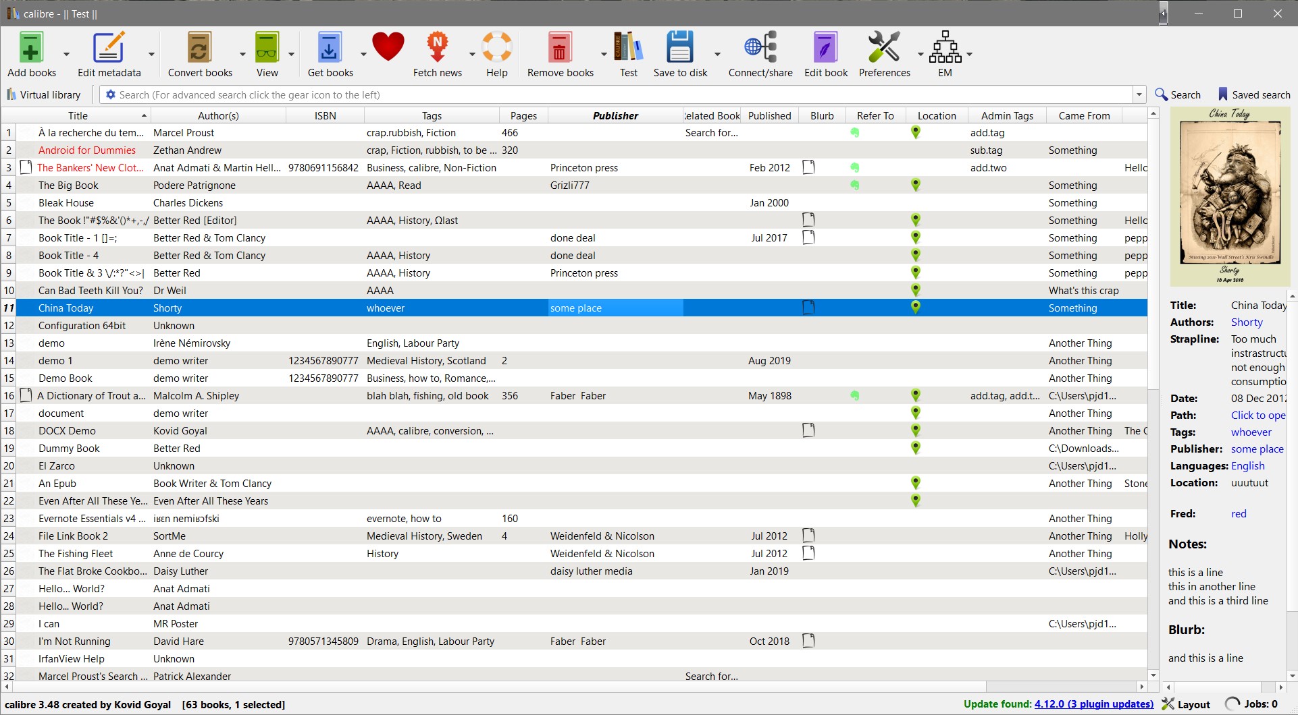Click the Add books icon
Viewport: 1298px width, 715px height.
[x=31, y=49]
